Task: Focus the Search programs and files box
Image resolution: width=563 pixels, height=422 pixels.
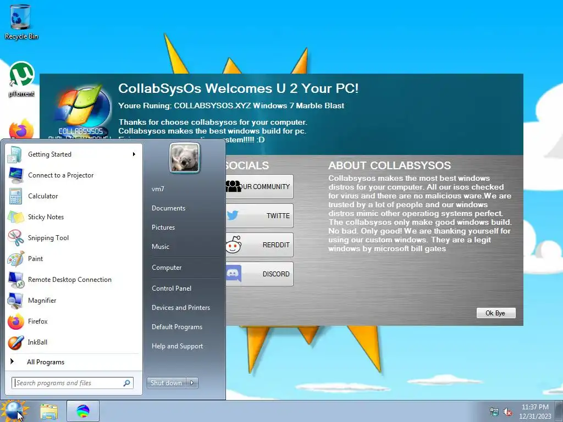Action: 72,383
